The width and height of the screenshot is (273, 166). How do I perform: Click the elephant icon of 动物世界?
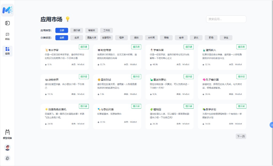46,80
